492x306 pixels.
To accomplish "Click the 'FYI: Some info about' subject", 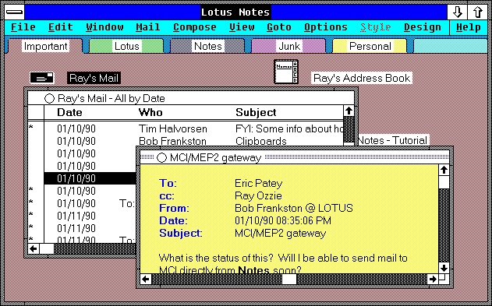I will (x=289, y=128).
